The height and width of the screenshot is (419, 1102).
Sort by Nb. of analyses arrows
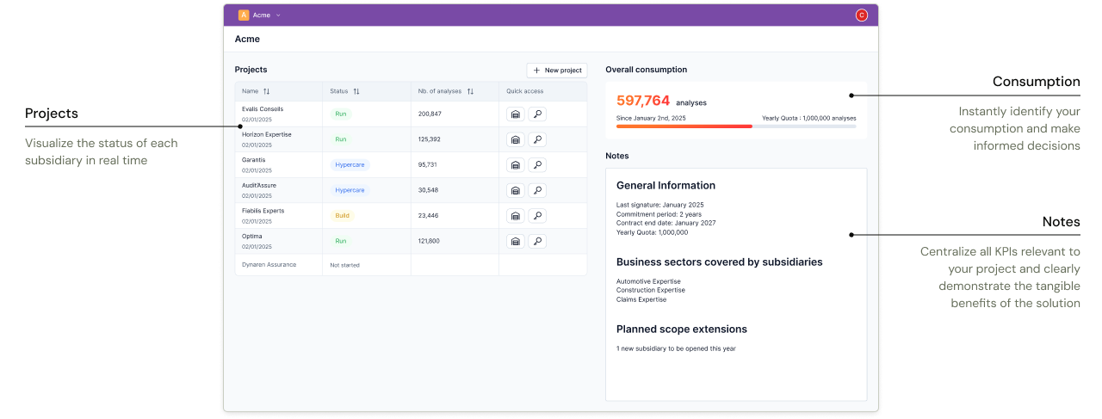[x=470, y=91]
